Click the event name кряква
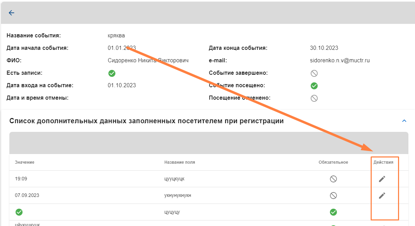 pos(116,36)
